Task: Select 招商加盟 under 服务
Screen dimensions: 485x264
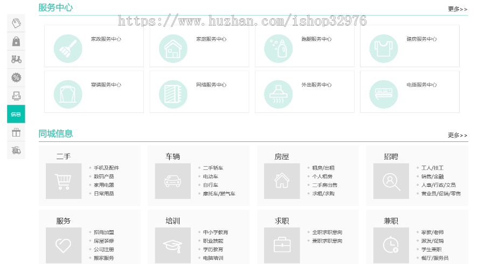Action: tap(104, 232)
